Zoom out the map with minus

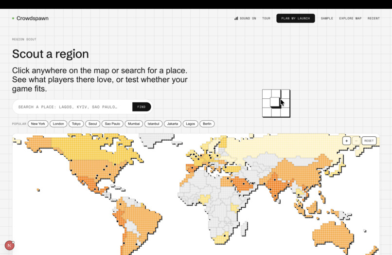click(356, 141)
